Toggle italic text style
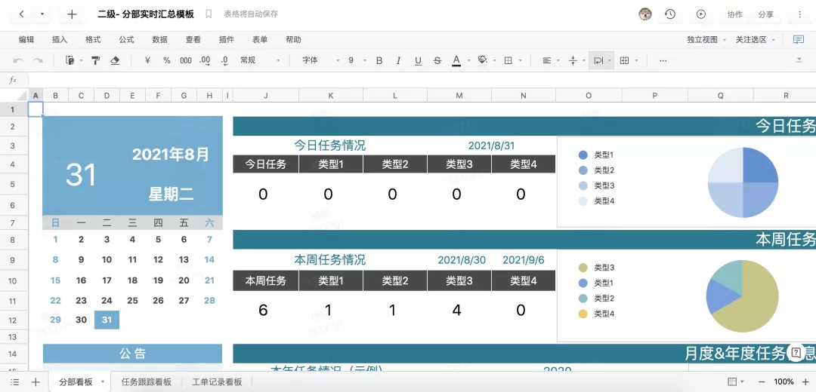 coord(399,61)
